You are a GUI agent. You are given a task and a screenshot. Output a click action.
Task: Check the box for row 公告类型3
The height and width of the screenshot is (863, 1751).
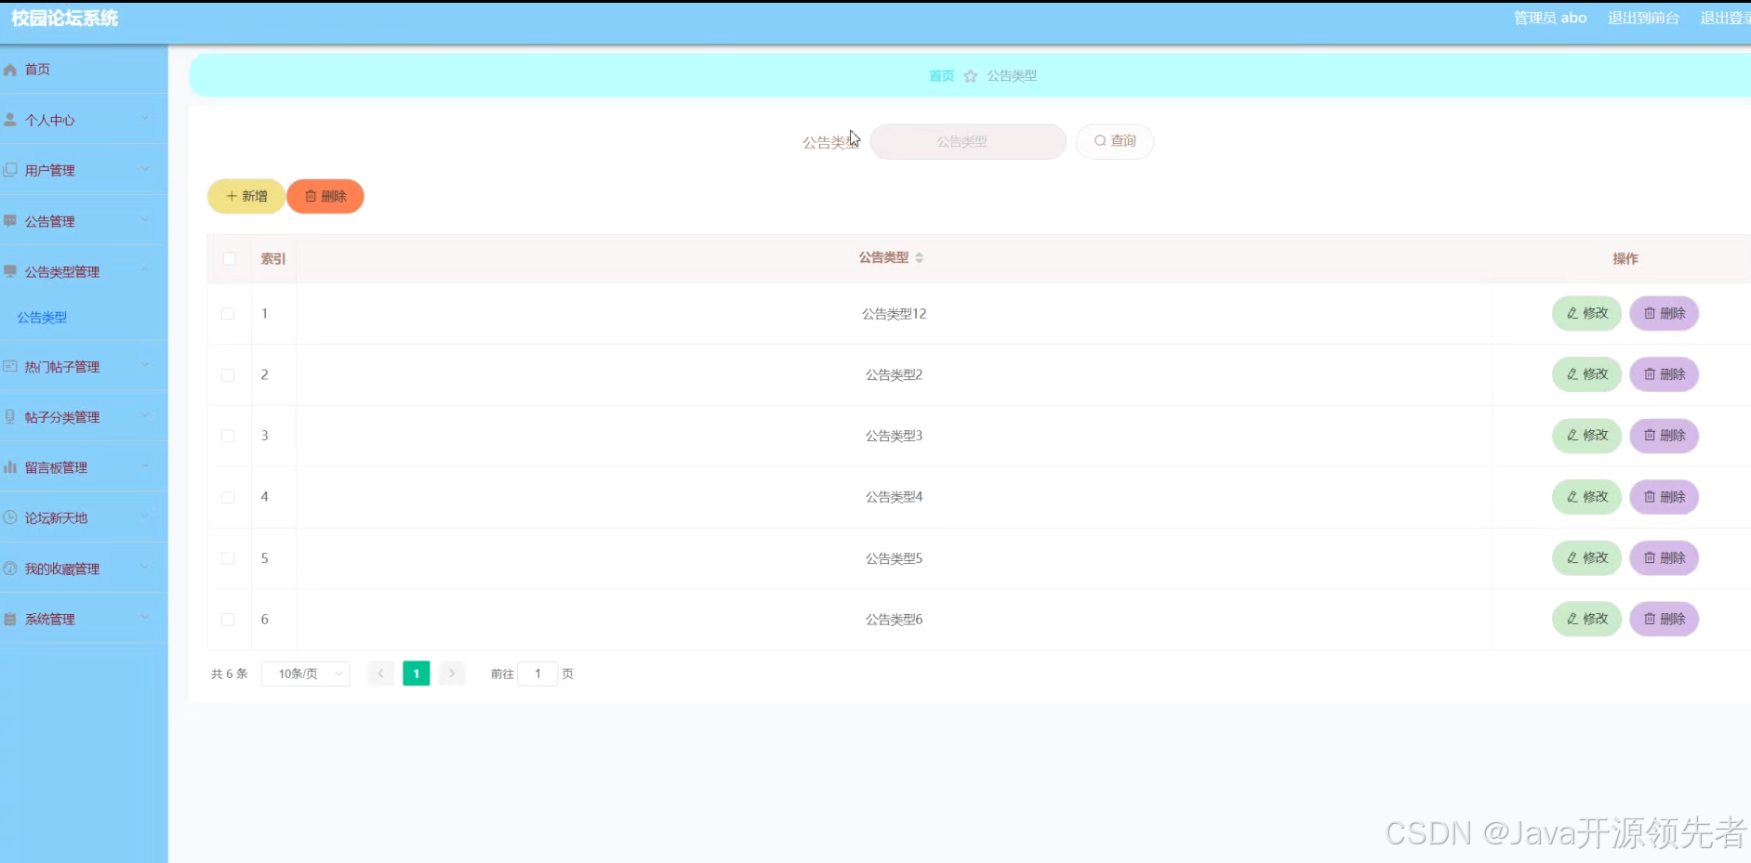tap(228, 436)
